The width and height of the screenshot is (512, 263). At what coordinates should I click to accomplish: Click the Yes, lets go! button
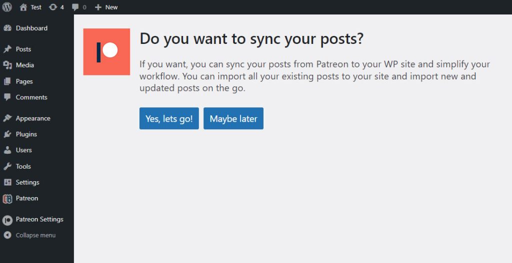point(169,119)
